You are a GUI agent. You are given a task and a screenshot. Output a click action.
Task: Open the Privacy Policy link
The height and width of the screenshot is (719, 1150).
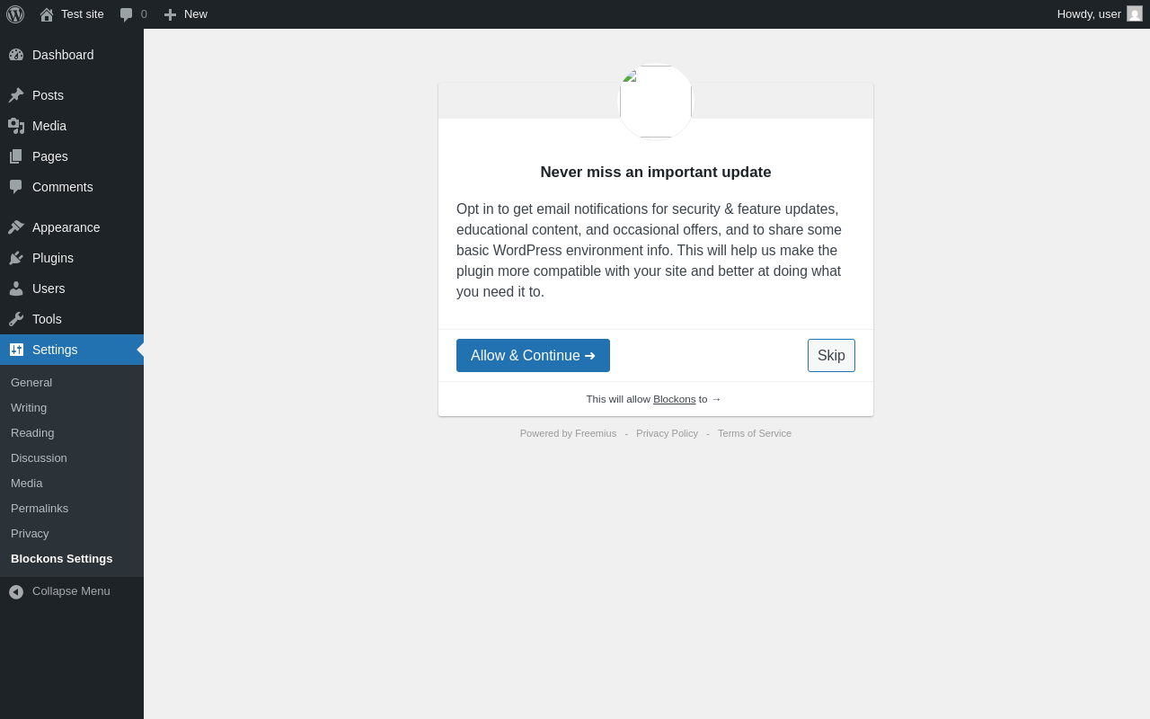point(667,433)
